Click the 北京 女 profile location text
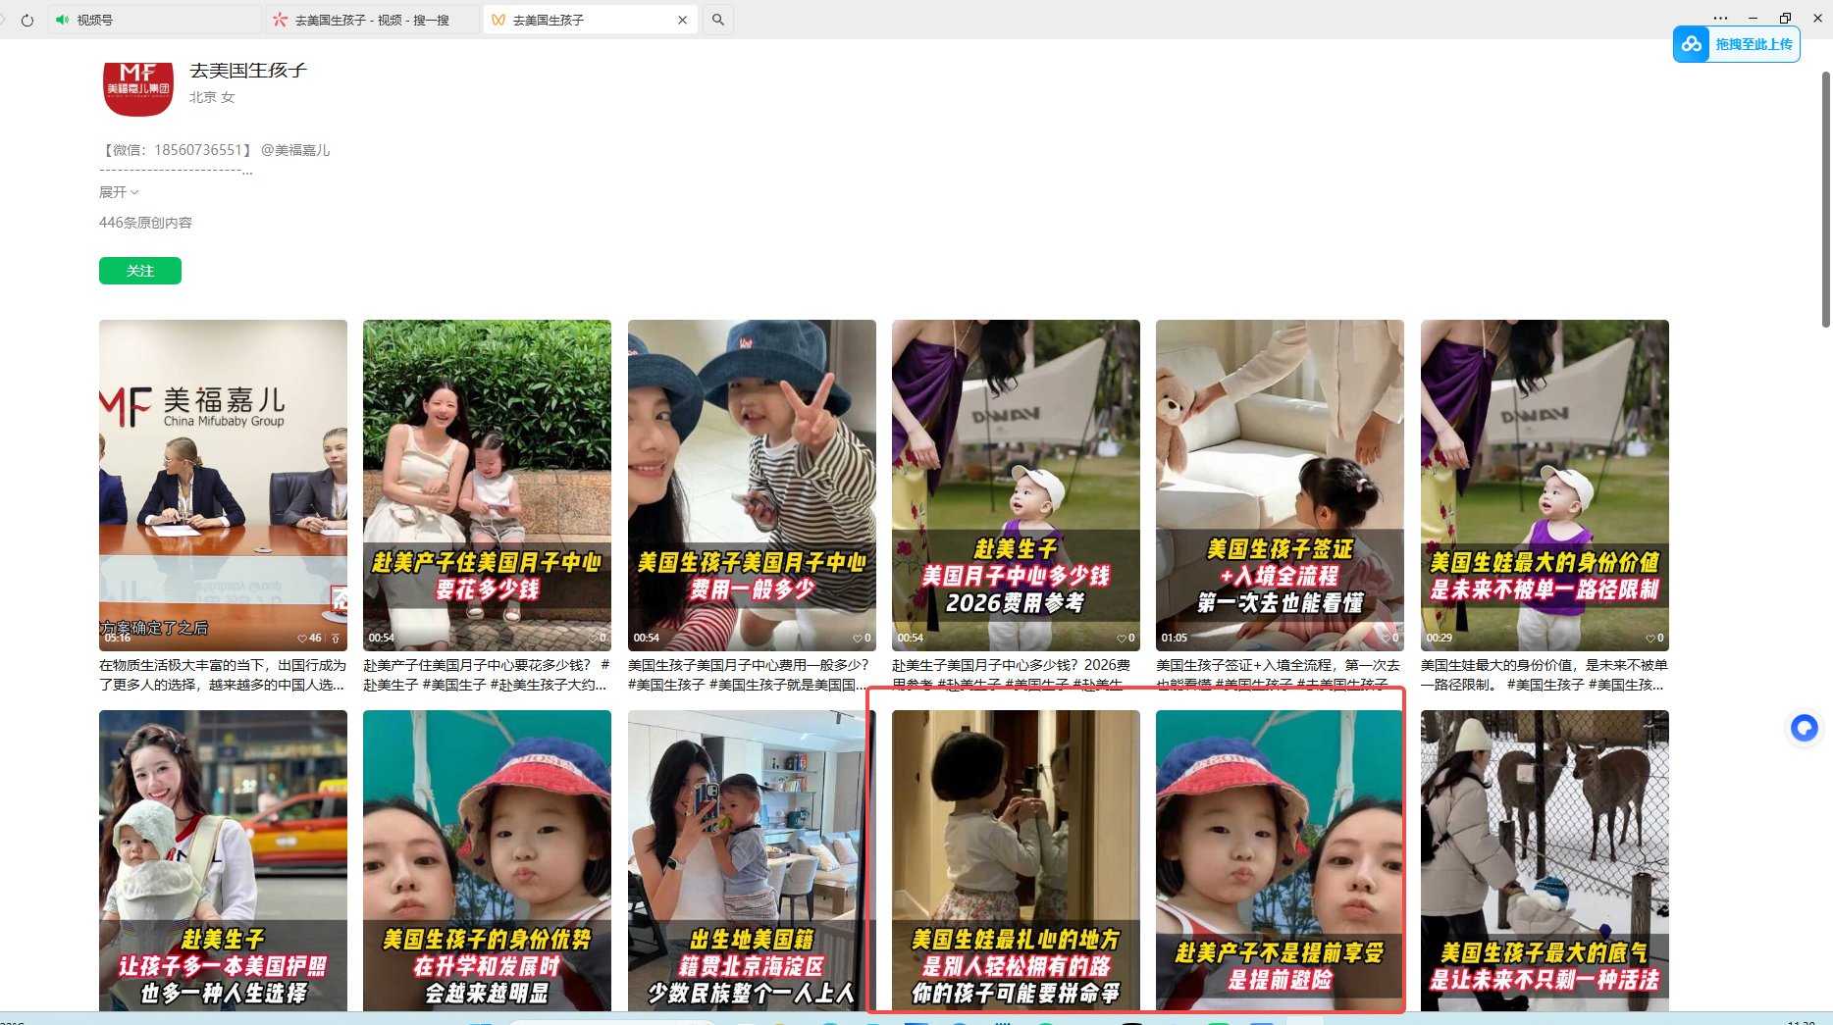 [212, 97]
